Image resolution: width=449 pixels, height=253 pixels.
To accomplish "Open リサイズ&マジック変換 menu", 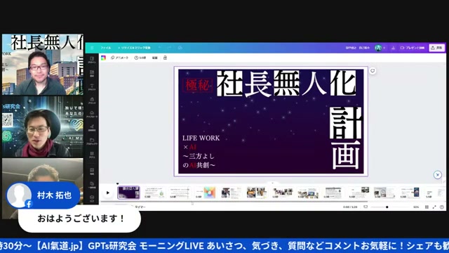I will click(134, 48).
